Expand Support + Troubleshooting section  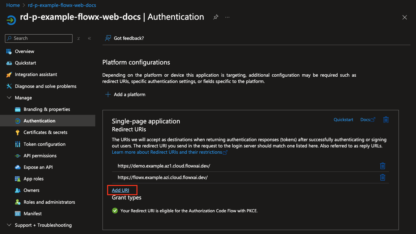pos(9,225)
